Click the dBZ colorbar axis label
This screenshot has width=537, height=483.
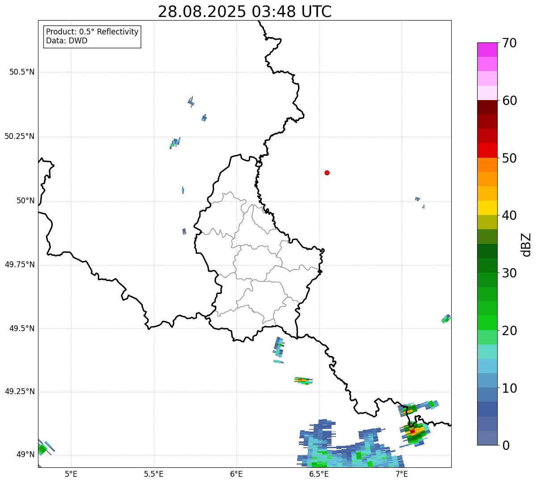[526, 244]
